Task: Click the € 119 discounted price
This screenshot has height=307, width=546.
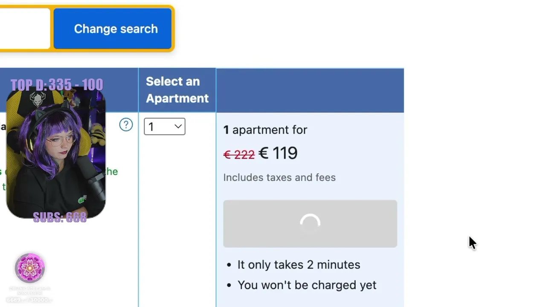Action: pos(278,153)
